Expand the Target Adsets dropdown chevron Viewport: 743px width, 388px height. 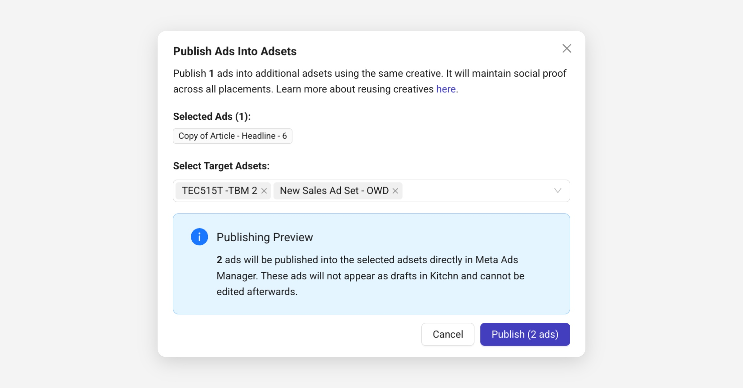coord(558,191)
